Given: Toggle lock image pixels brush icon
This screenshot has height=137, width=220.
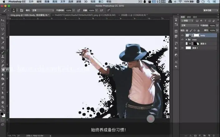Looking at the screenshot, I should tap(191, 31).
